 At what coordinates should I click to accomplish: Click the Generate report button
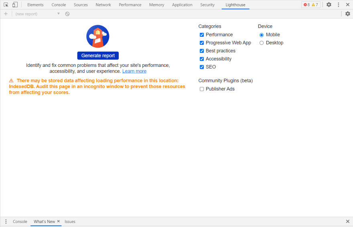(x=98, y=56)
